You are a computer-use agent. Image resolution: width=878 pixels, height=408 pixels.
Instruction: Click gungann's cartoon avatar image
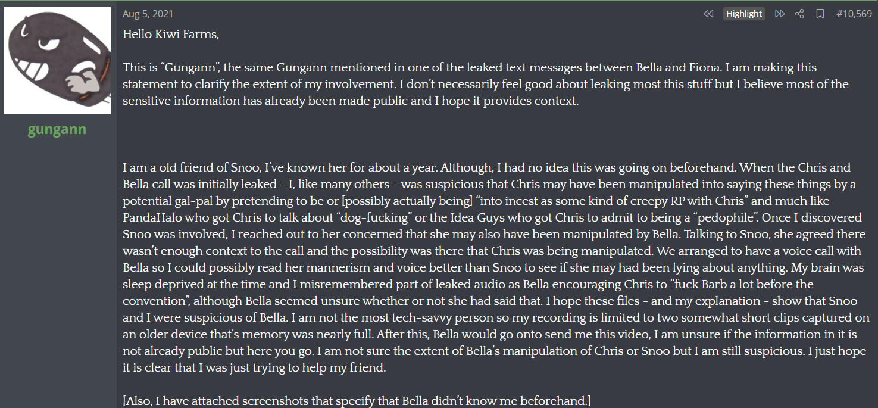[57, 61]
